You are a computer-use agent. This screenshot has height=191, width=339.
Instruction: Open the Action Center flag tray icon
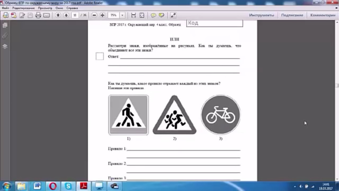[307, 186]
